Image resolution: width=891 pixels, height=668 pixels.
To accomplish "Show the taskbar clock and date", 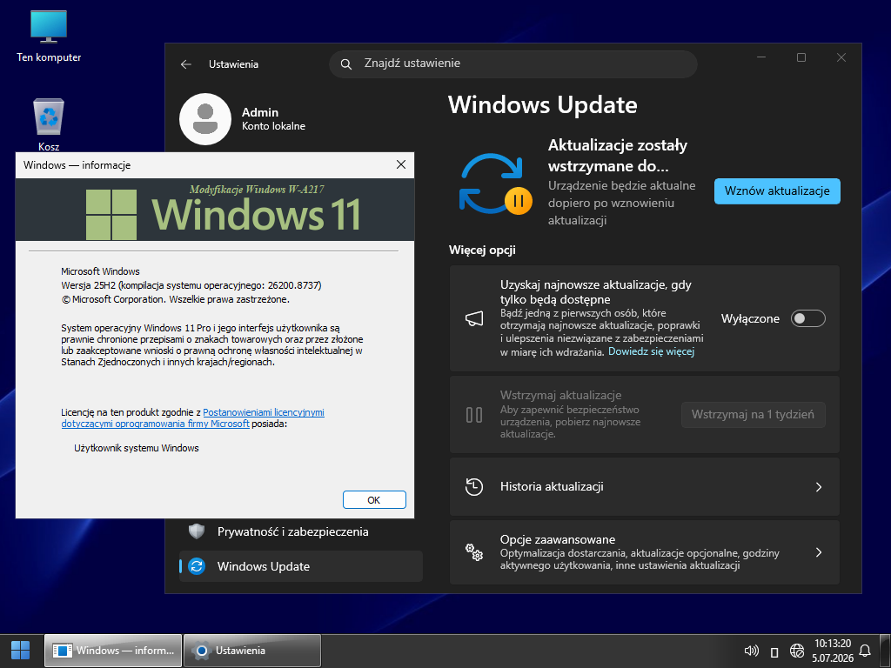I will click(833, 651).
